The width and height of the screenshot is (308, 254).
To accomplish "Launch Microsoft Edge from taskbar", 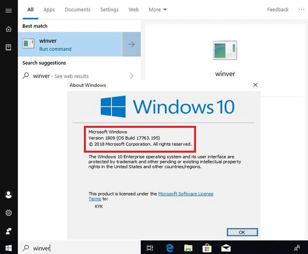I will pos(169,248).
